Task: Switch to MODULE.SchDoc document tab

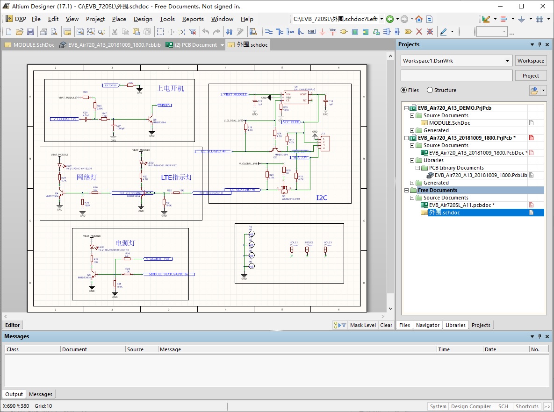Action: [29, 45]
